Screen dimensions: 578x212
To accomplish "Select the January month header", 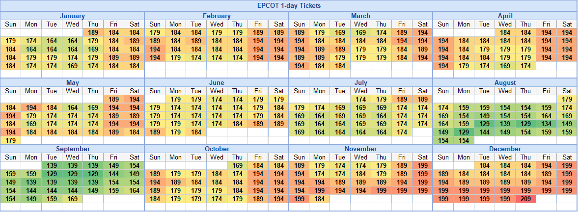I will click(x=72, y=16).
